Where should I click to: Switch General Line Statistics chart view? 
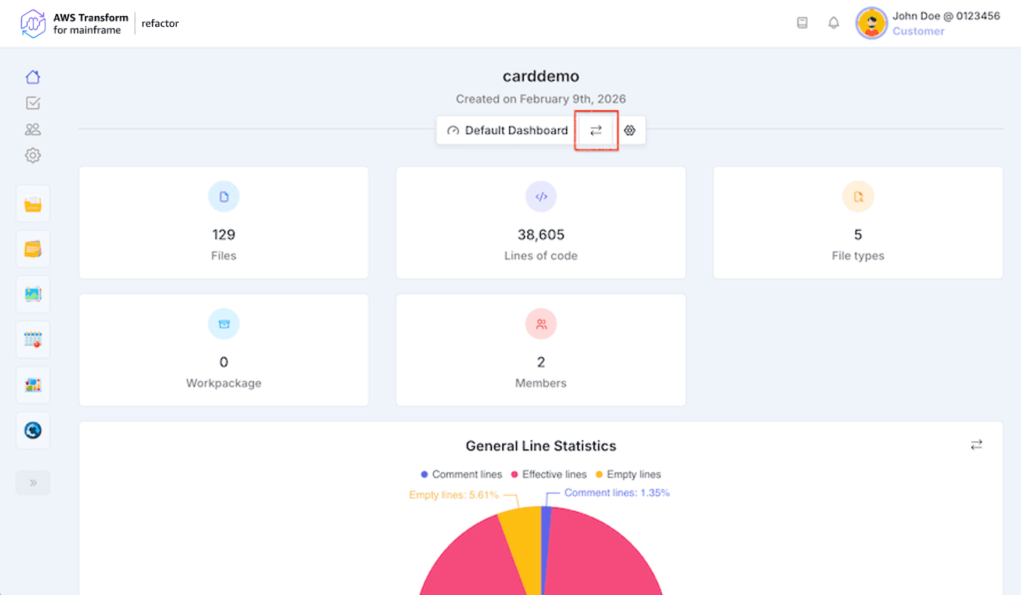(976, 445)
